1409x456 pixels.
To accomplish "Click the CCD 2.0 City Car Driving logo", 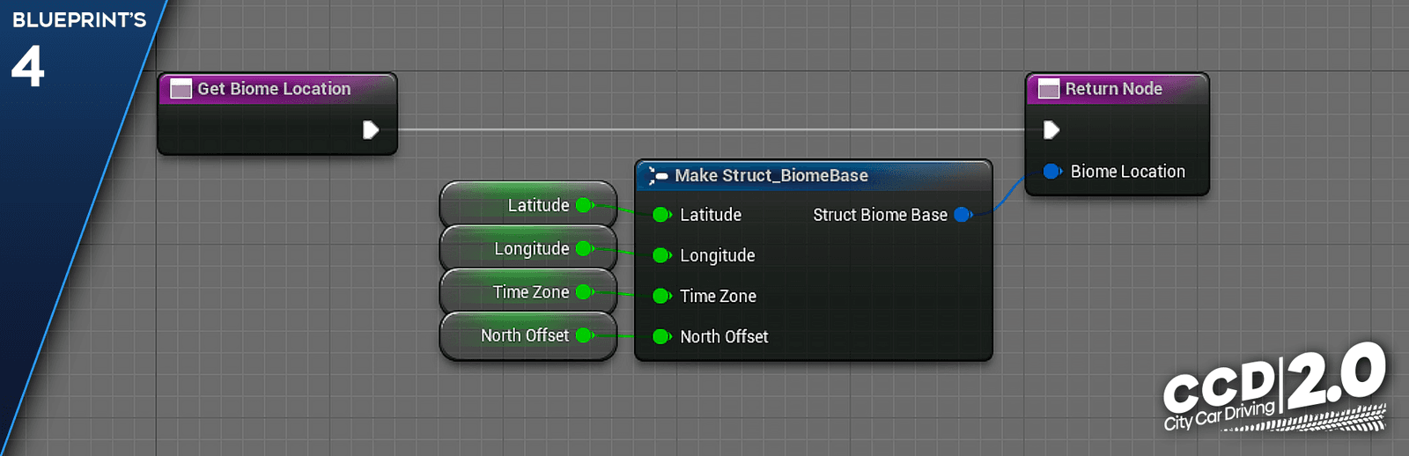I will (x=1275, y=387).
